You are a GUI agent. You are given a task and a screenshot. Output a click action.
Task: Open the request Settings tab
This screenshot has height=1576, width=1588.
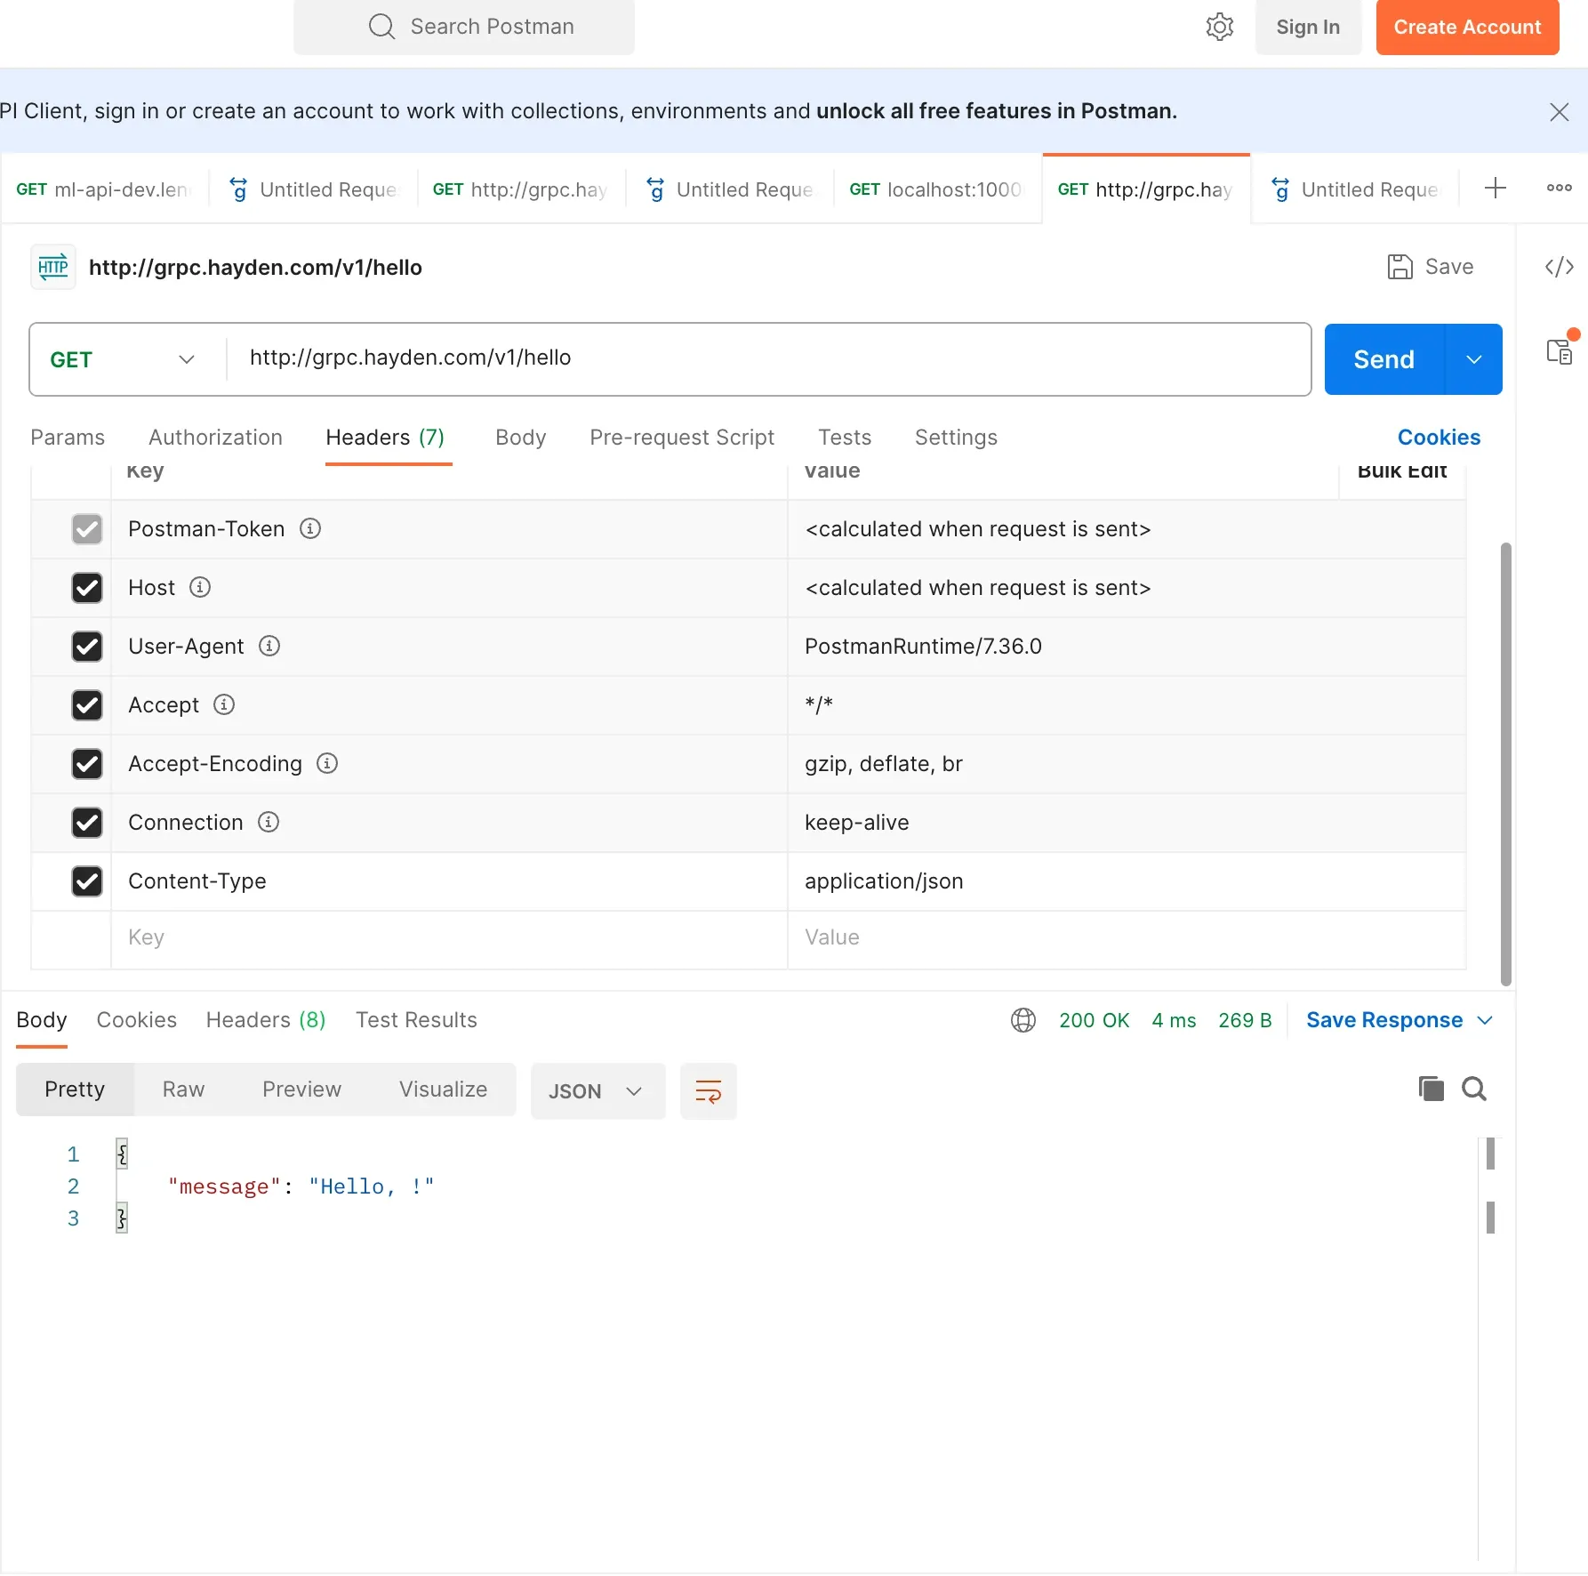[x=956, y=438]
